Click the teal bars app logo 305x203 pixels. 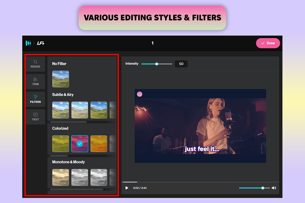pos(28,43)
